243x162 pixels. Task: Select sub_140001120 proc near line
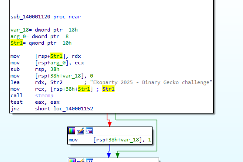[46, 17]
